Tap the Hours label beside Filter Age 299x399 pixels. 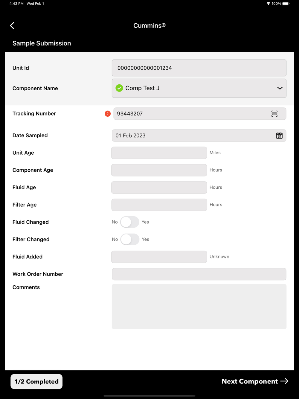coord(216,205)
